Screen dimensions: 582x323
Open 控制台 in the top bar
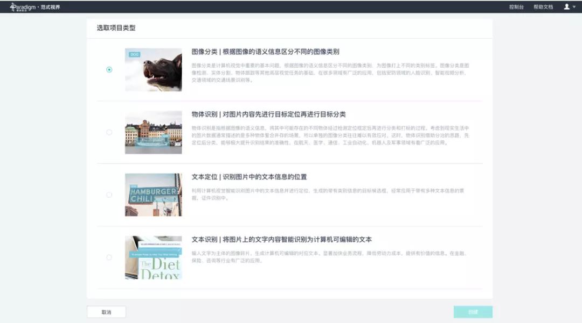tap(516, 7)
